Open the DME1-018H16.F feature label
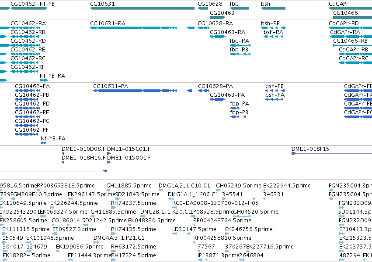The image size is (372, 262). coord(83,158)
